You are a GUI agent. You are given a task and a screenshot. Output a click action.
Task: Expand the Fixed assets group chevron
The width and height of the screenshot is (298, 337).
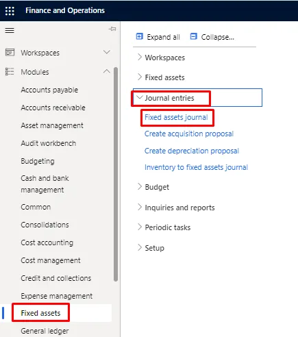click(x=140, y=77)
